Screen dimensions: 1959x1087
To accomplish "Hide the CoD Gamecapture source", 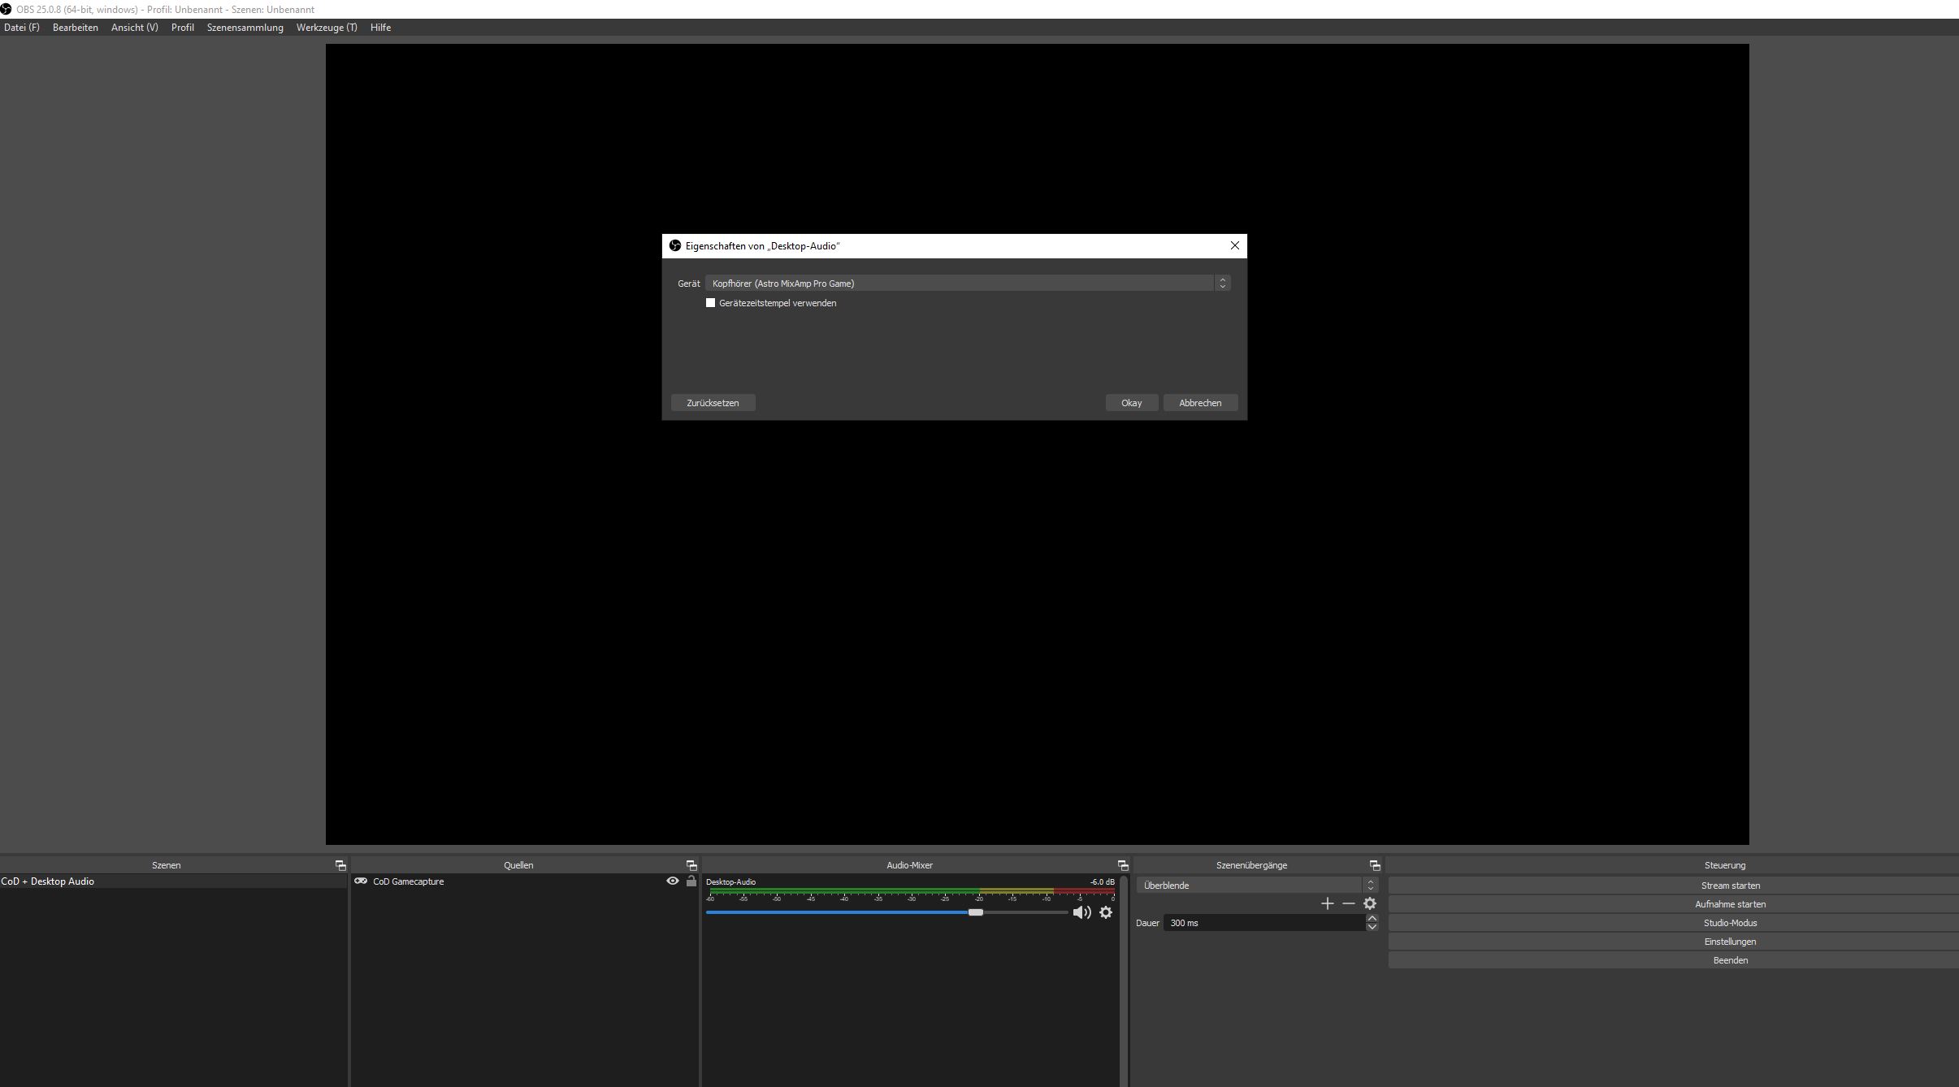I will click(672, 881).
